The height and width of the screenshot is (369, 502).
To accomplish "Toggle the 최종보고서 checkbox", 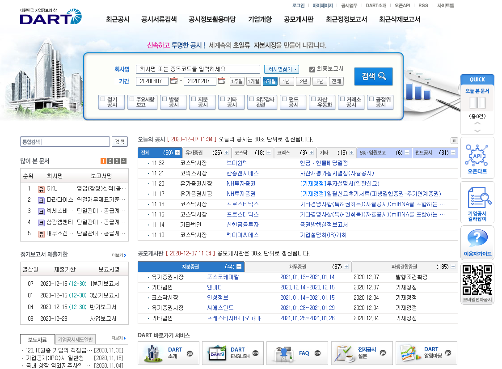I will [x=312, y=69].
